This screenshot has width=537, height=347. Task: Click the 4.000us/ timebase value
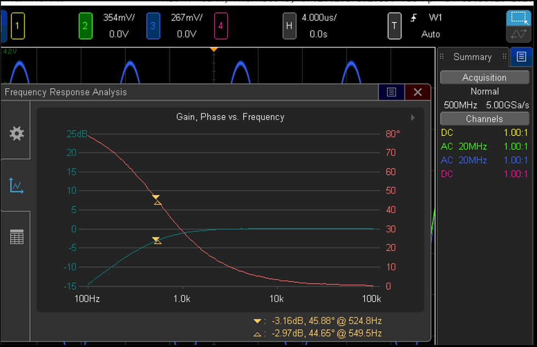(319, 18)
